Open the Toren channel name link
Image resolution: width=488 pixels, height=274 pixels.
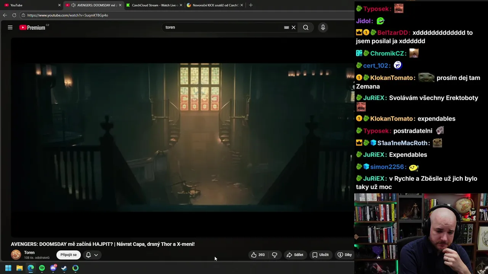pos(29,253)
